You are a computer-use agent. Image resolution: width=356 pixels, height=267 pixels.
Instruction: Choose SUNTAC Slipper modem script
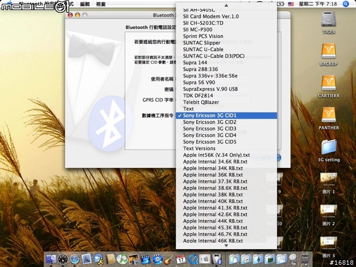[226, 43]
